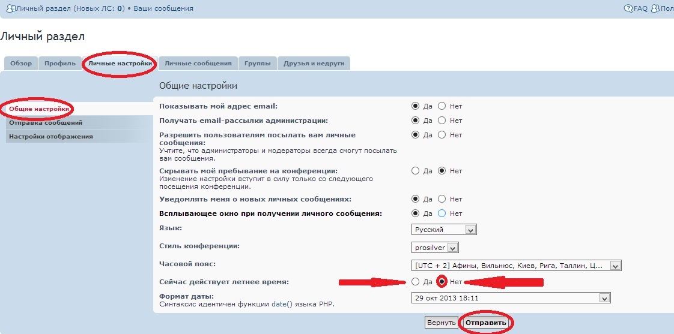
Task: Click the Вернуть reset button
Action: [441, 323]
